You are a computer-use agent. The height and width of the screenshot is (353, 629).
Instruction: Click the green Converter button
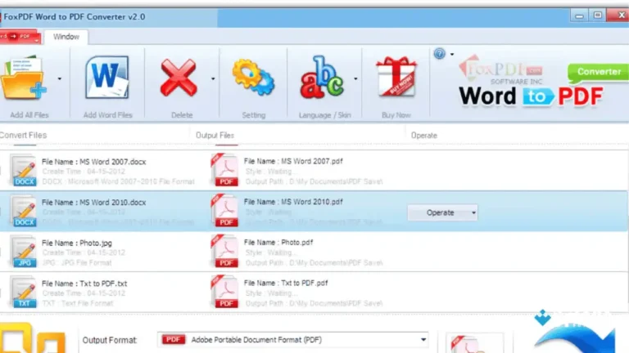click(598, 72)
